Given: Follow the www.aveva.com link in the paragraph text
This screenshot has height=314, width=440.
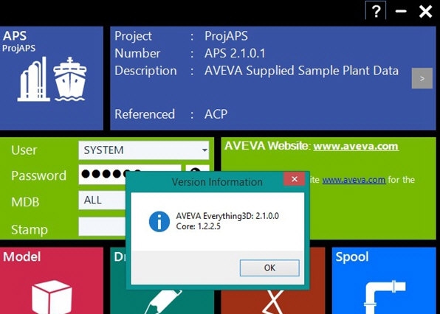Looking at the screenshot, I should (354, 180).
